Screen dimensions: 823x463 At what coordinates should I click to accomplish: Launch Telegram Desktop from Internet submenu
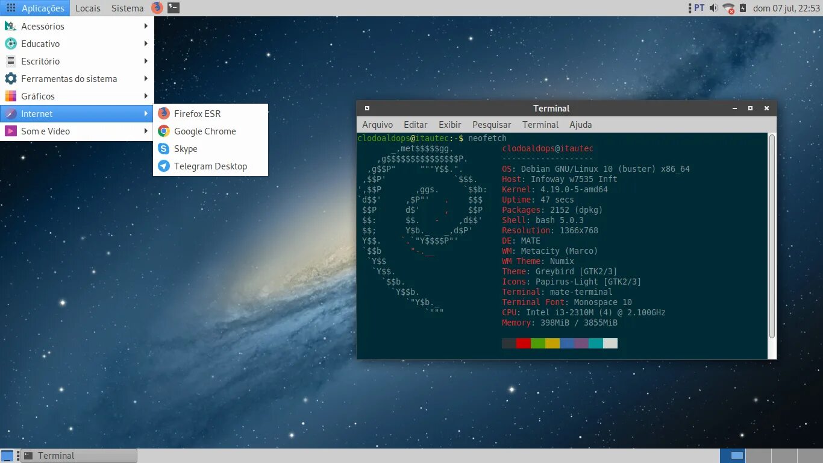tap(210, 166)
